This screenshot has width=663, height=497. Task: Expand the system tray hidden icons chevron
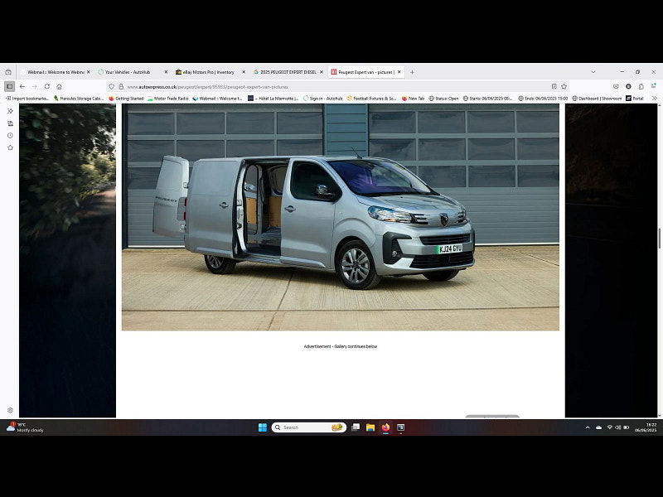pyautogui.click(x=588, y=427)
